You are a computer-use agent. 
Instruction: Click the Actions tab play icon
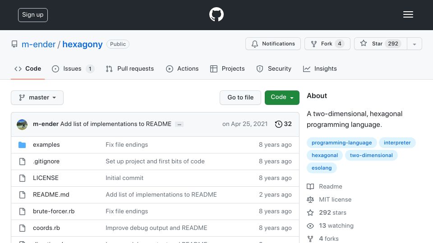tap(170, 68)
